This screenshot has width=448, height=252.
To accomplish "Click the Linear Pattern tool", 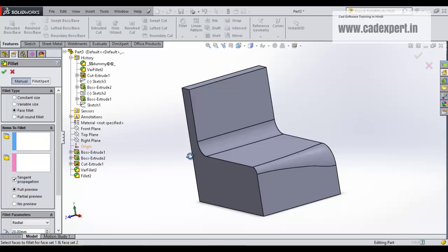I will click(x=196, y=25).
